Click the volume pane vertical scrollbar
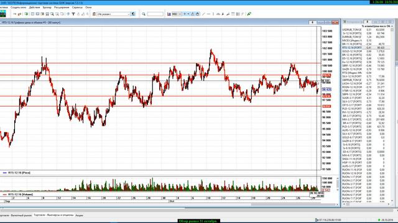 click(337, 184)
